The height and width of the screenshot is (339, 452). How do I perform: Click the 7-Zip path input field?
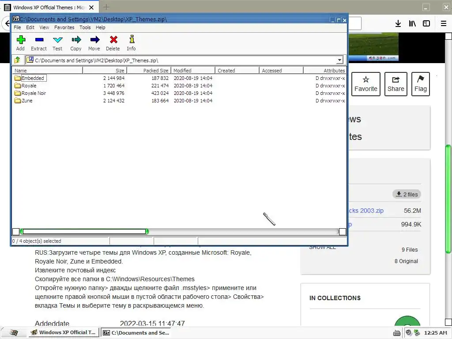[x=185, y=60]
